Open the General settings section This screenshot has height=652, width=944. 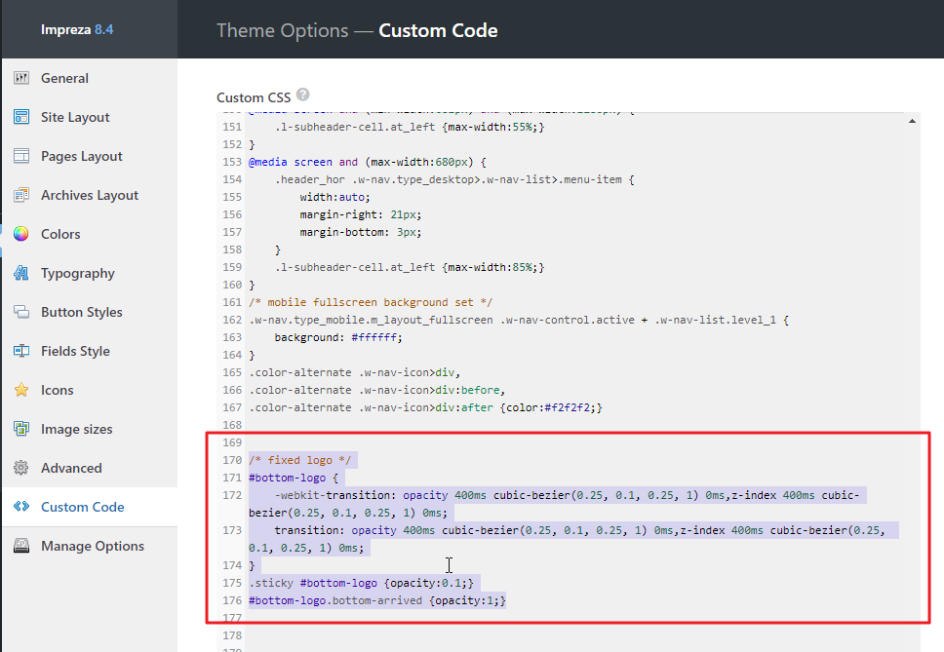click(90, 78)
